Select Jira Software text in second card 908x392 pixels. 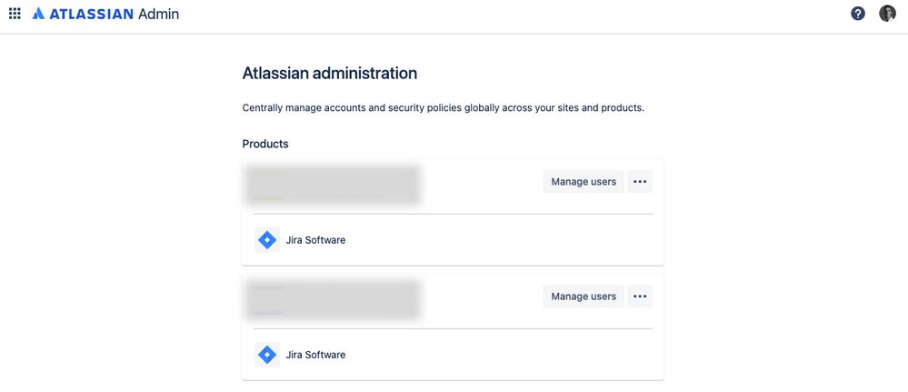point(315,355)
